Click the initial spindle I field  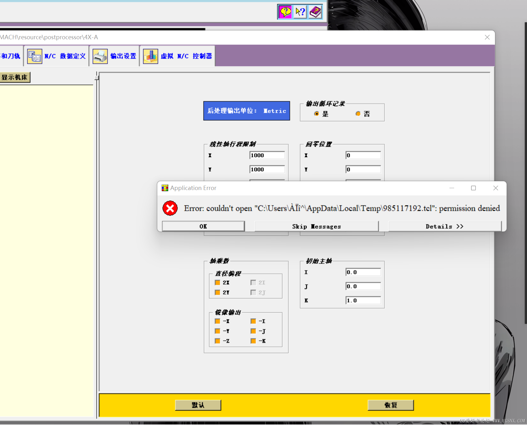coord(363,272)
